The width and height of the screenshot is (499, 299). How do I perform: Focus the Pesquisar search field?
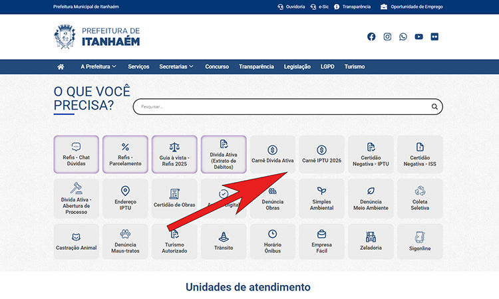pos(279,106)
